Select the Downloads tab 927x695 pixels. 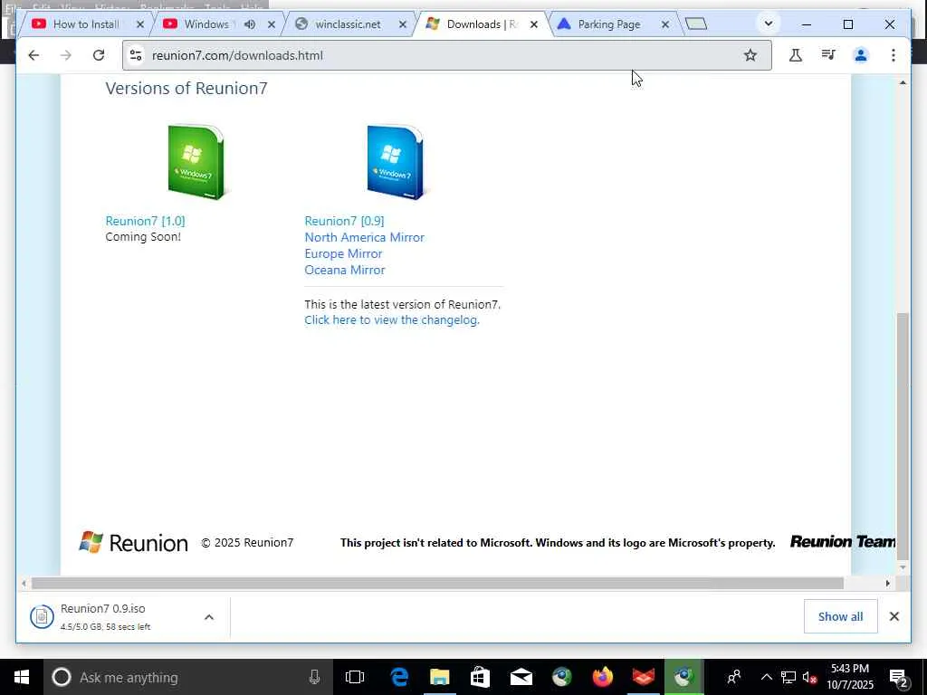point(480,24)
